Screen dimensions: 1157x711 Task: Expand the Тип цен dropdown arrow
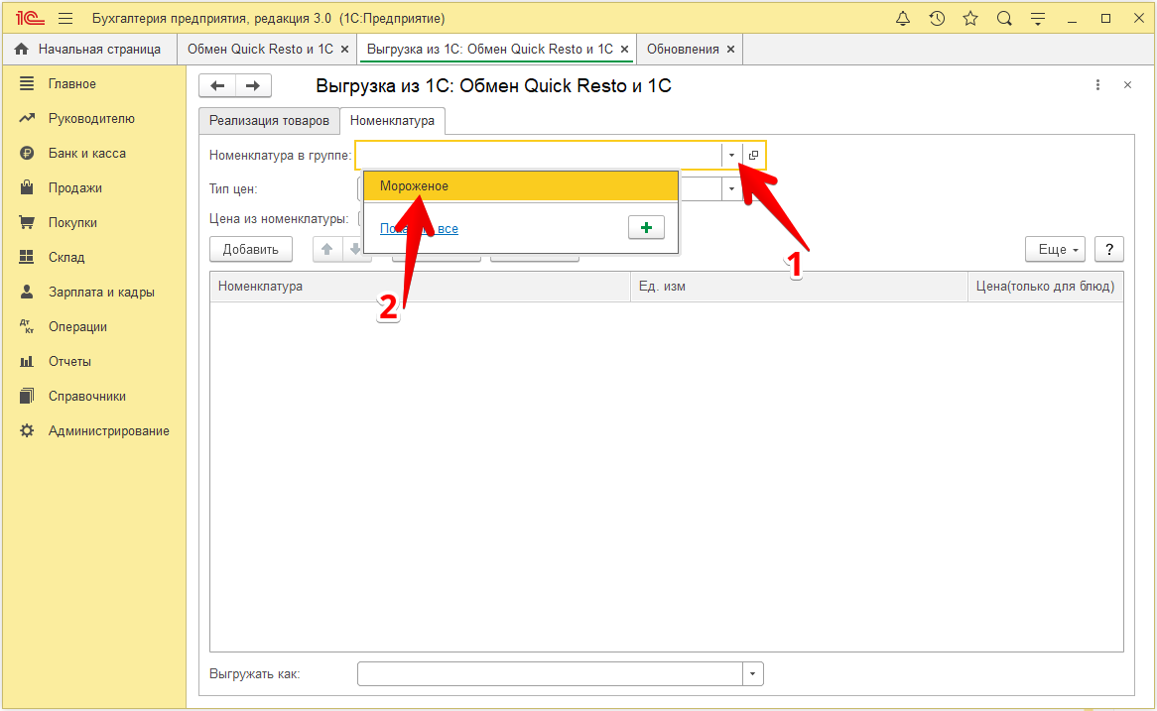731,188
